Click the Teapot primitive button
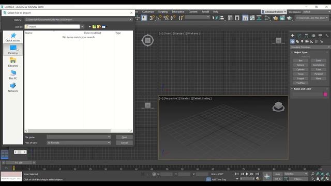The width and height of the screenshot is (331, 186). coord(300,79)
